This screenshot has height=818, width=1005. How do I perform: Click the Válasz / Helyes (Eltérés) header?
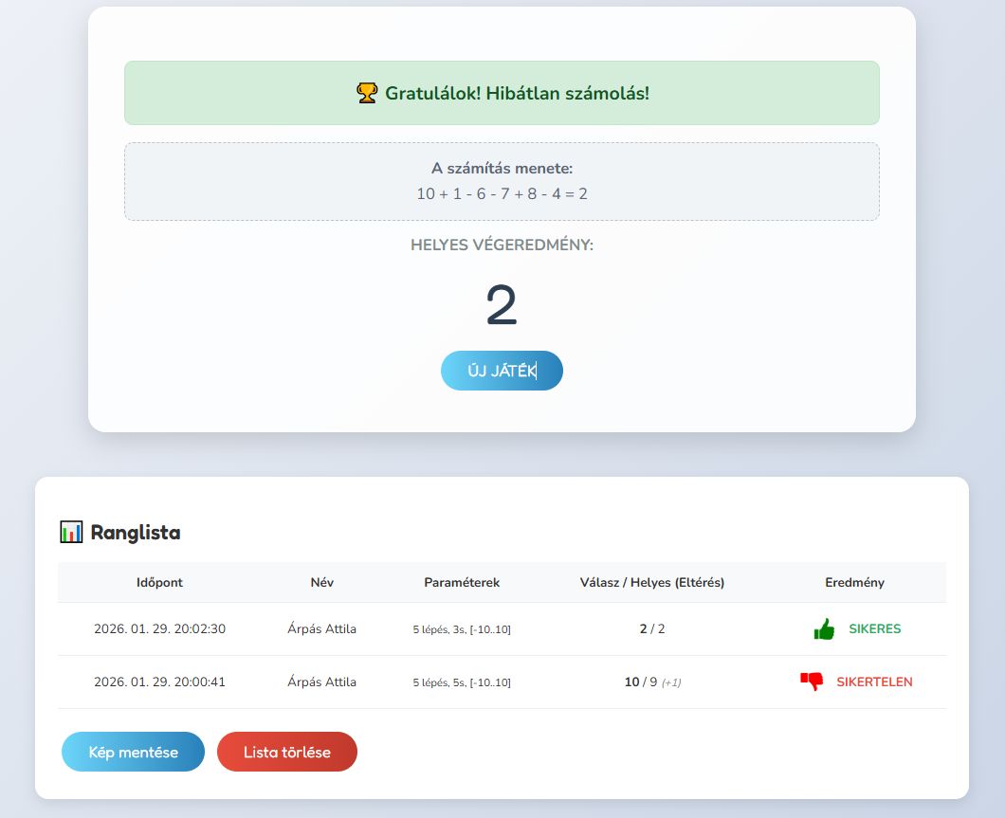point(652,582)
